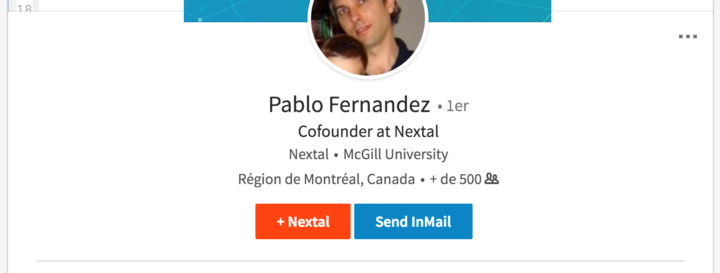This screenshot has width=720, height=273.
Task: Open the McGill University link
Action: (396, 154)
